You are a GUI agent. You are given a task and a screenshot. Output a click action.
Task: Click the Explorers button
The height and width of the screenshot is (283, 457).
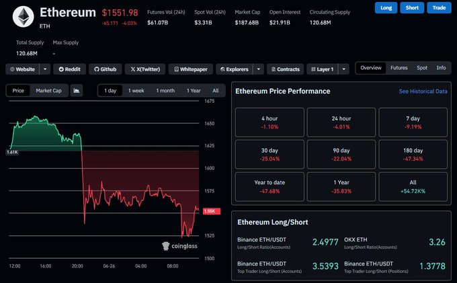235,69
